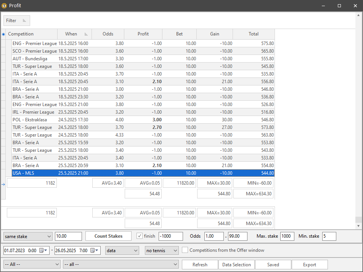Open the end date calendar picker icon
Image resolution: width=363 pixels, height=272 pixels.
pyautogui.click(x=92, y=251)
